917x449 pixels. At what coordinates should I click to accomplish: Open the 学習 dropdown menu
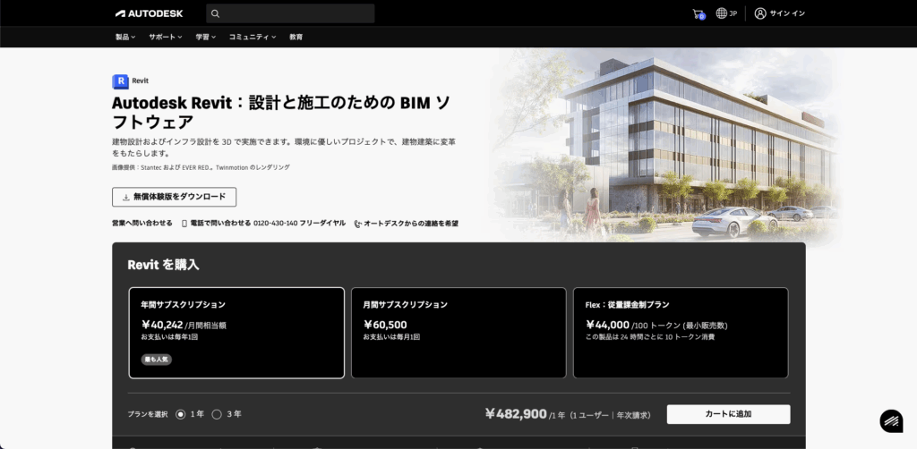click(205, 37)
